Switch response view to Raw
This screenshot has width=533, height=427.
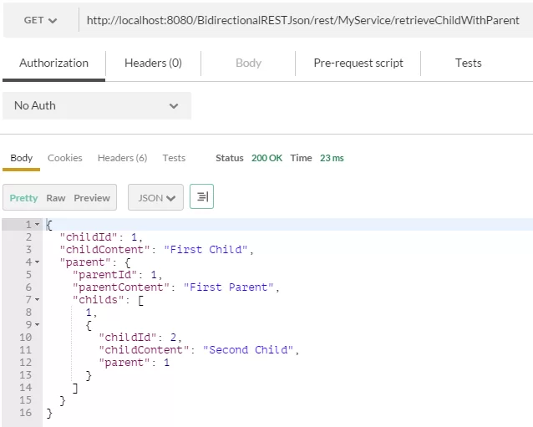[56, 198]
